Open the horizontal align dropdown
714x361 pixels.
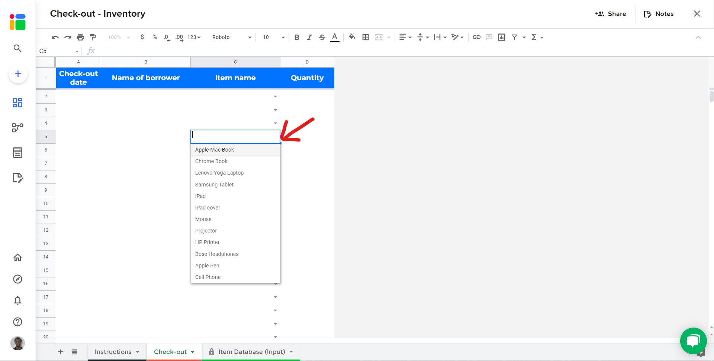coord(405,37)
